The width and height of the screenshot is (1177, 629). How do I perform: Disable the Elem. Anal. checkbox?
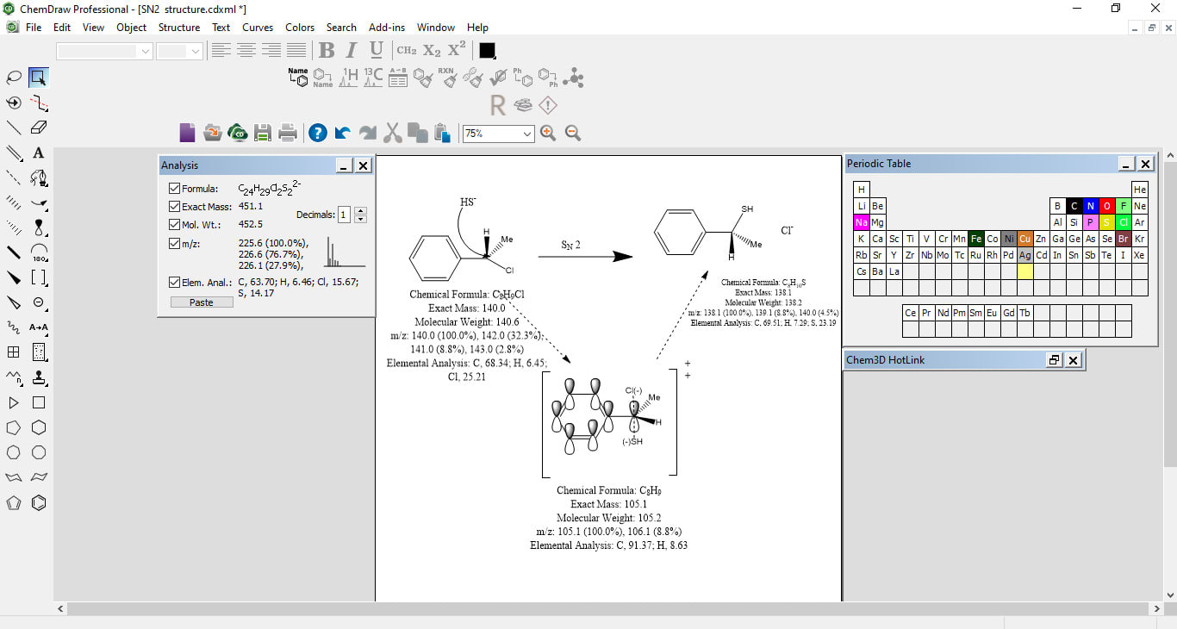click(175, 282)
